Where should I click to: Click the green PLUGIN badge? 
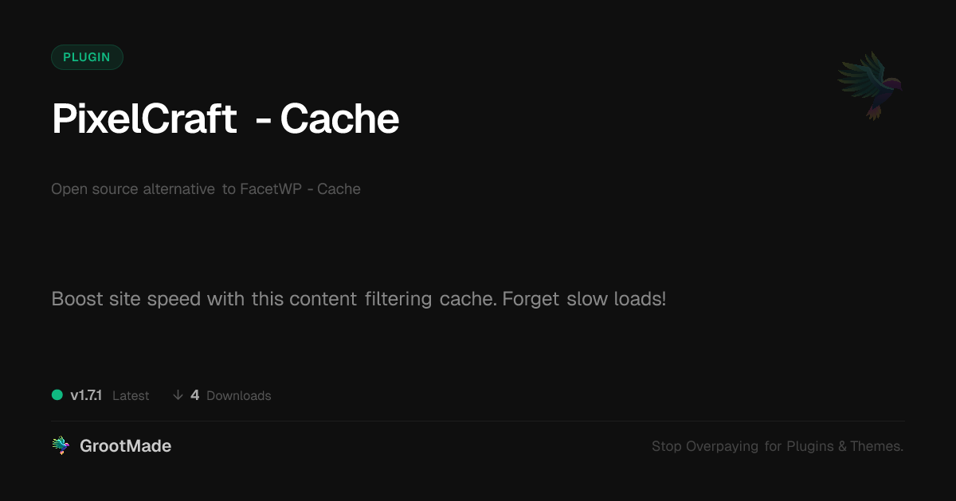click(x=87, y=57)
